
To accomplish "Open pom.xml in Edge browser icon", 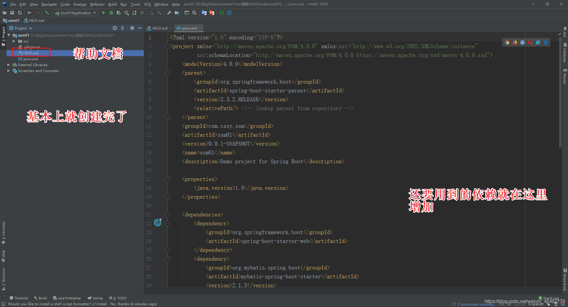I will coord(546,43).
